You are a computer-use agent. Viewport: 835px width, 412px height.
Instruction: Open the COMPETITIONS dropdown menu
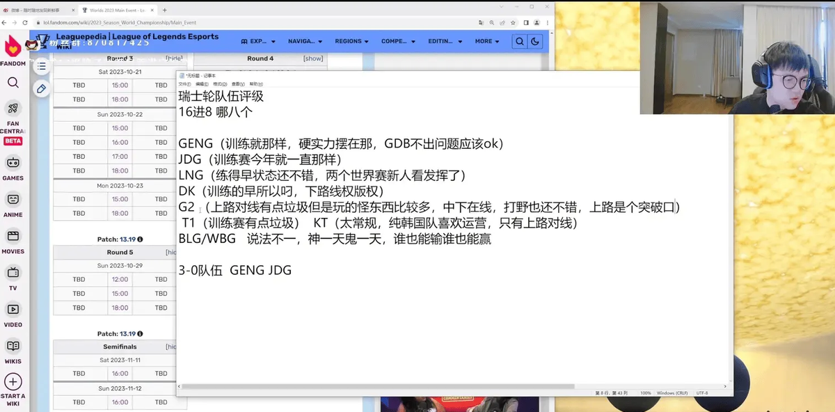(x=398, y=41)
